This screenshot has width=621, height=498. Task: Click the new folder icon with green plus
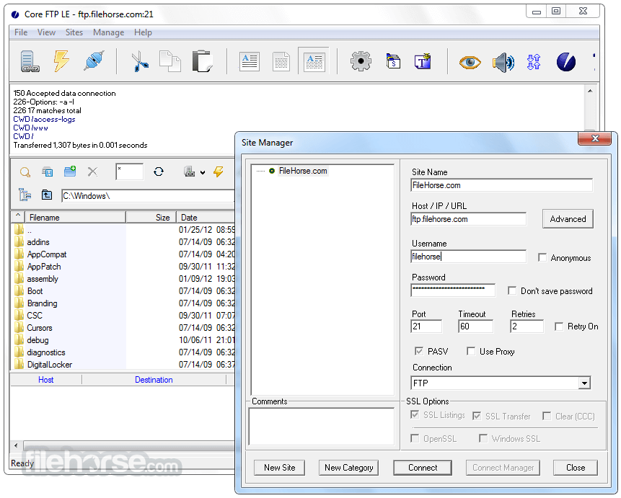70,172
